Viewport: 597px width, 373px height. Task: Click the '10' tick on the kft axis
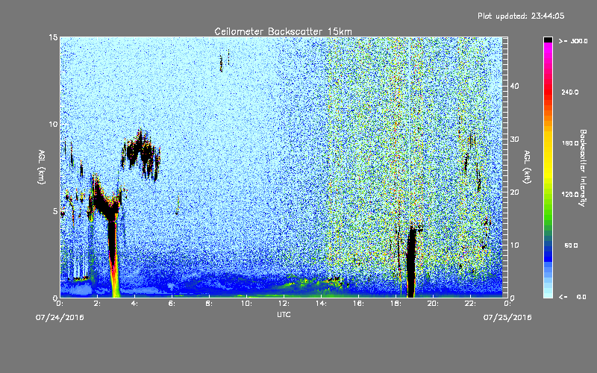(514, 245)
